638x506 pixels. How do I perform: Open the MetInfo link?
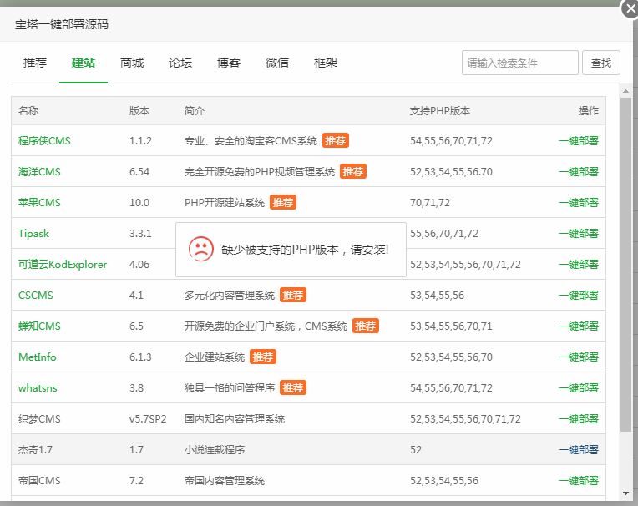(x=37, y=357)
